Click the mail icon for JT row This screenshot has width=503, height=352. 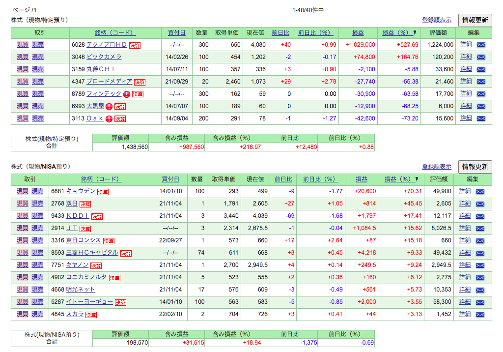480,229
